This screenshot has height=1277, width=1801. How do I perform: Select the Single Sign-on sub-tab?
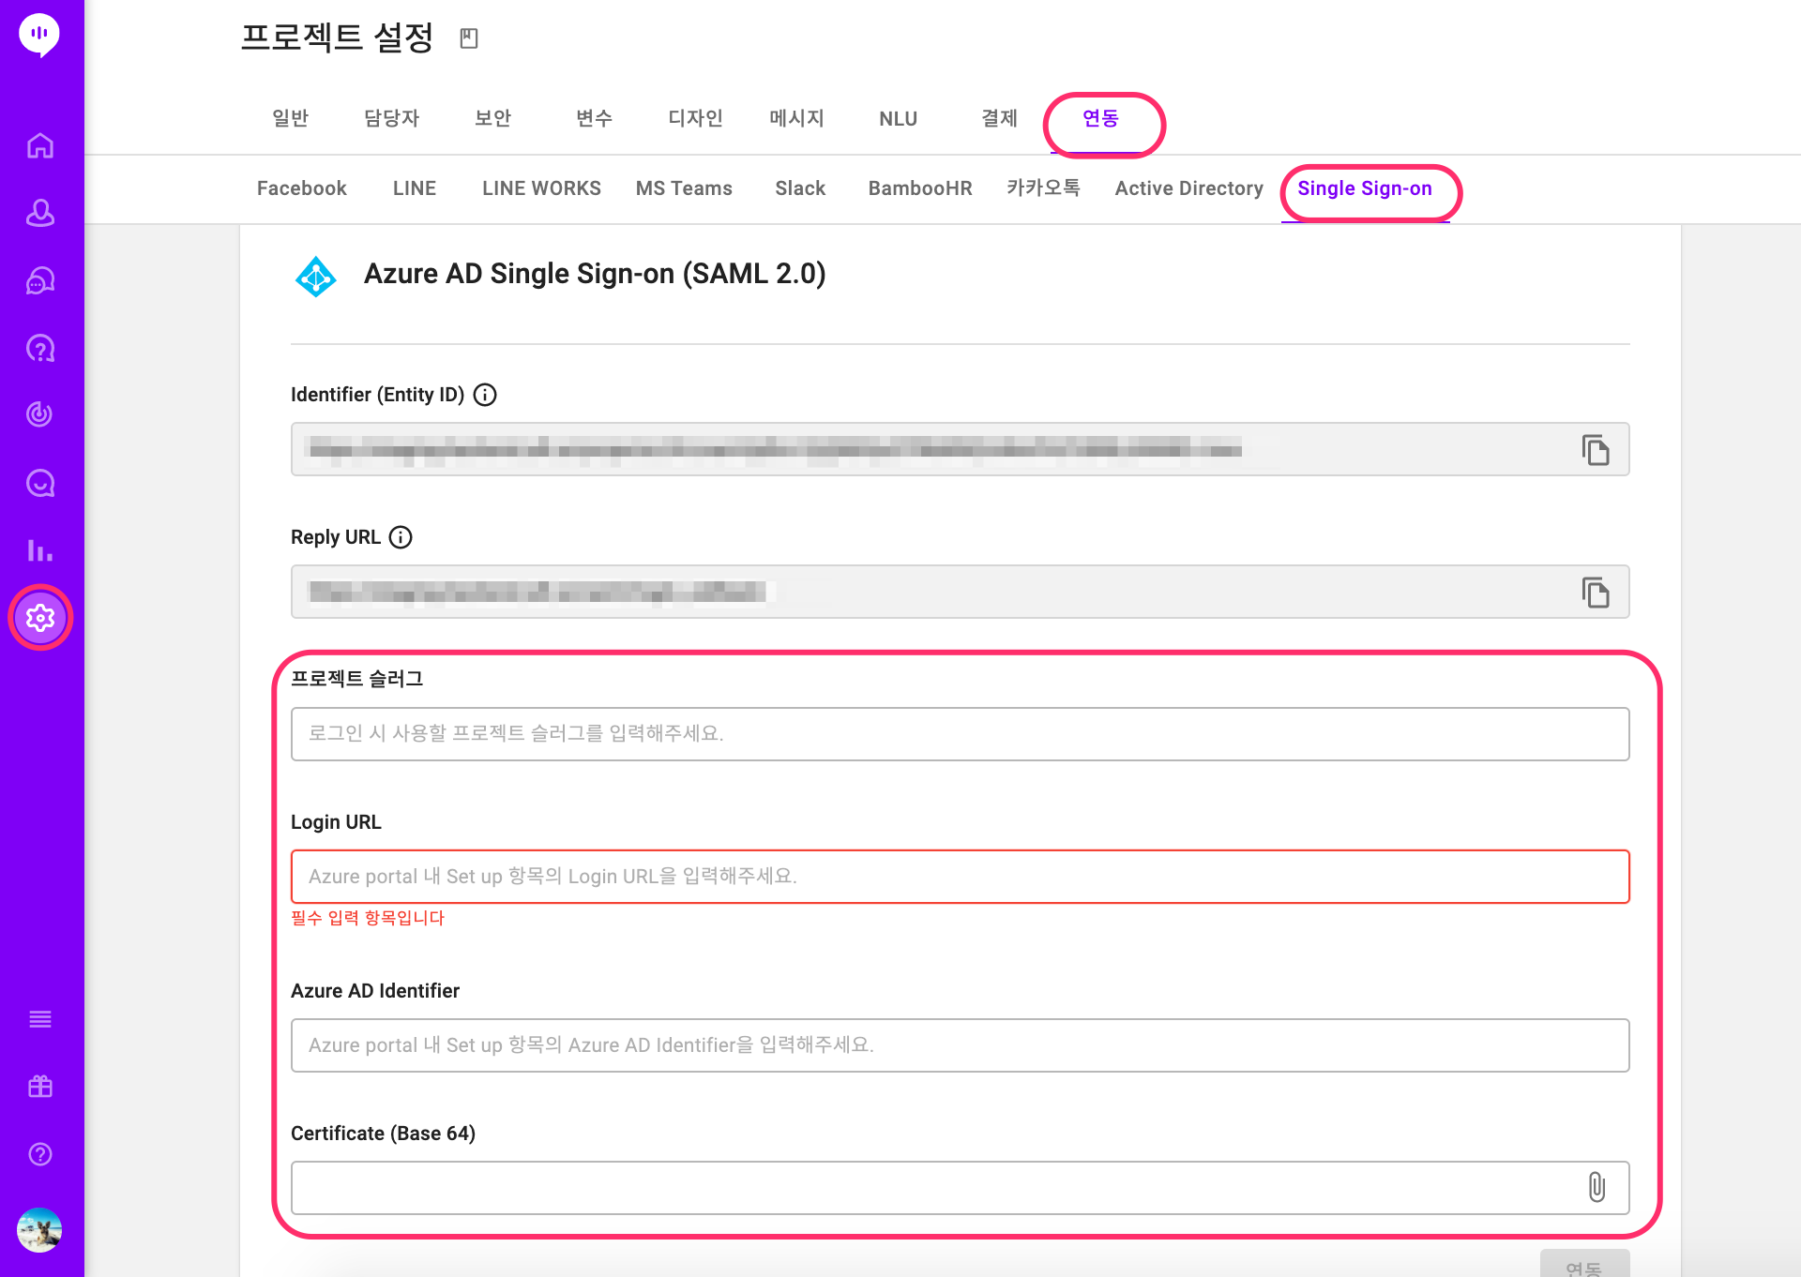click(1365, 188)
